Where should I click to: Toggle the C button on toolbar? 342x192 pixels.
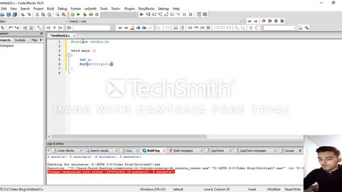pyautogui.click(x=257, y=28)
